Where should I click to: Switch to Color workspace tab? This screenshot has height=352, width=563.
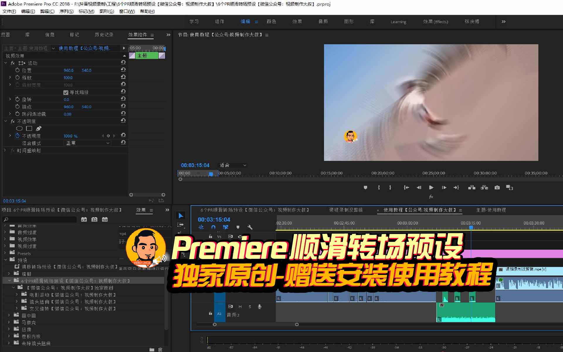coord(271,21)
